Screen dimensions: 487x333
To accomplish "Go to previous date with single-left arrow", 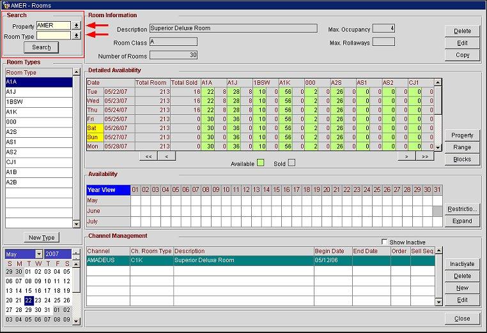I will click(166, 156).
